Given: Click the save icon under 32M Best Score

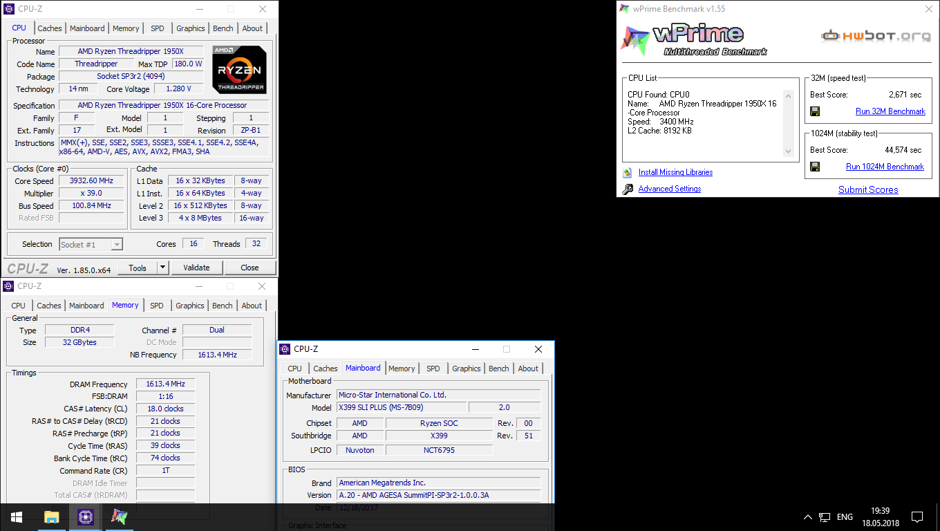Looking at the screenshot, I should (815, 111).
